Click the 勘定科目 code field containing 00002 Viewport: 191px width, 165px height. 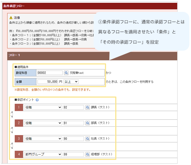pyautogui.click(x=50, y=73)
